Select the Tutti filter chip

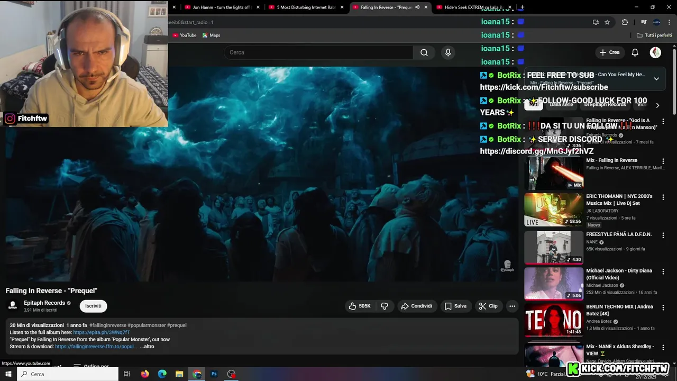point(534,105)
